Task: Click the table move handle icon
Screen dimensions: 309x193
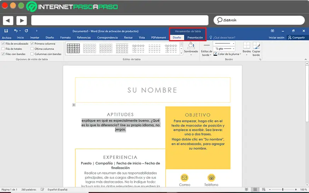Action: click(74, 105)
